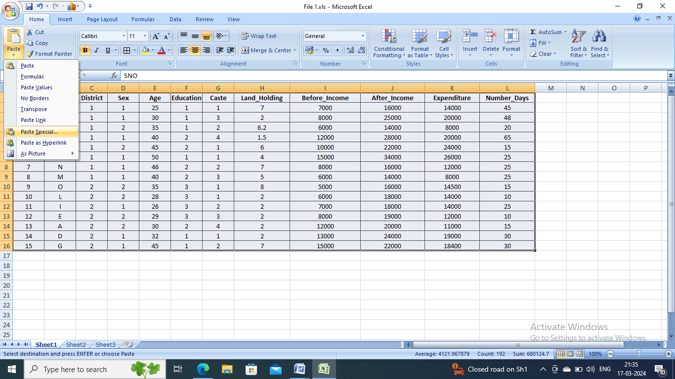Open the font size dropdown

tap(145, 36)
